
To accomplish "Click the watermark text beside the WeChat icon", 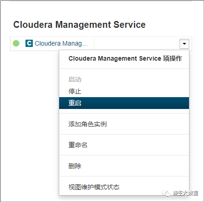I will [x=185, y=193].
